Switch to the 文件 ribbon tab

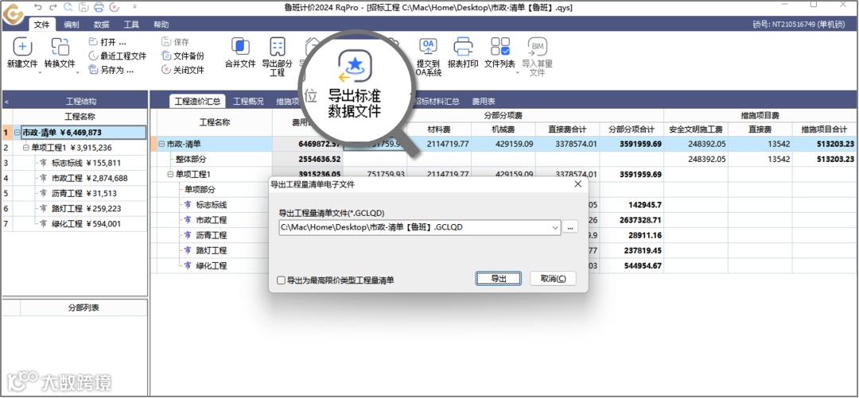41,25
